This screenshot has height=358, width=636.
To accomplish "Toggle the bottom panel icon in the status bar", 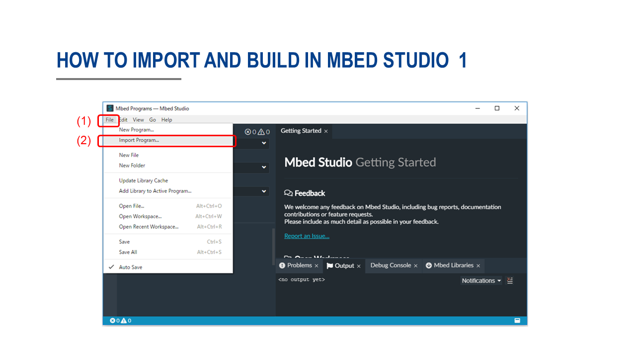I will coord(517,321).
